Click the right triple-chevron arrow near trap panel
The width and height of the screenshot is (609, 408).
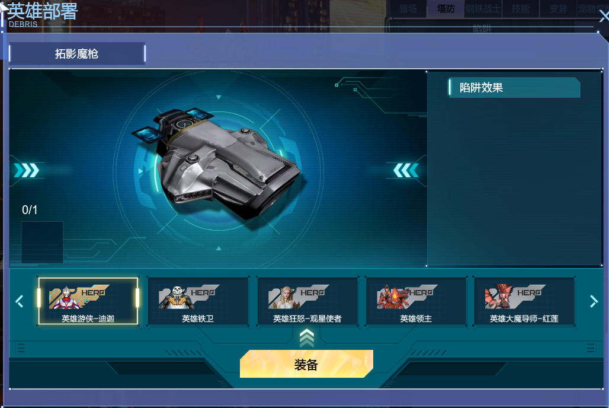pos(406,170)
